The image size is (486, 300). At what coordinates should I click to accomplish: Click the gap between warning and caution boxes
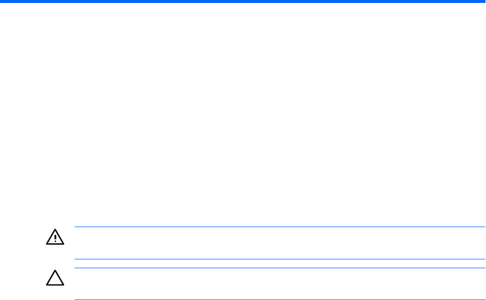(x=280, y=263)
